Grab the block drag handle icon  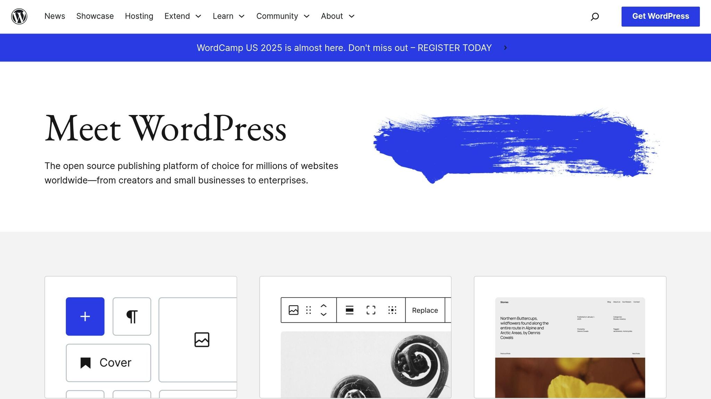click(x=308, y=310)
